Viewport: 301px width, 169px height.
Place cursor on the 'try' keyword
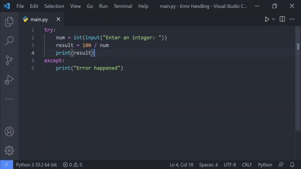pos(48,30)
